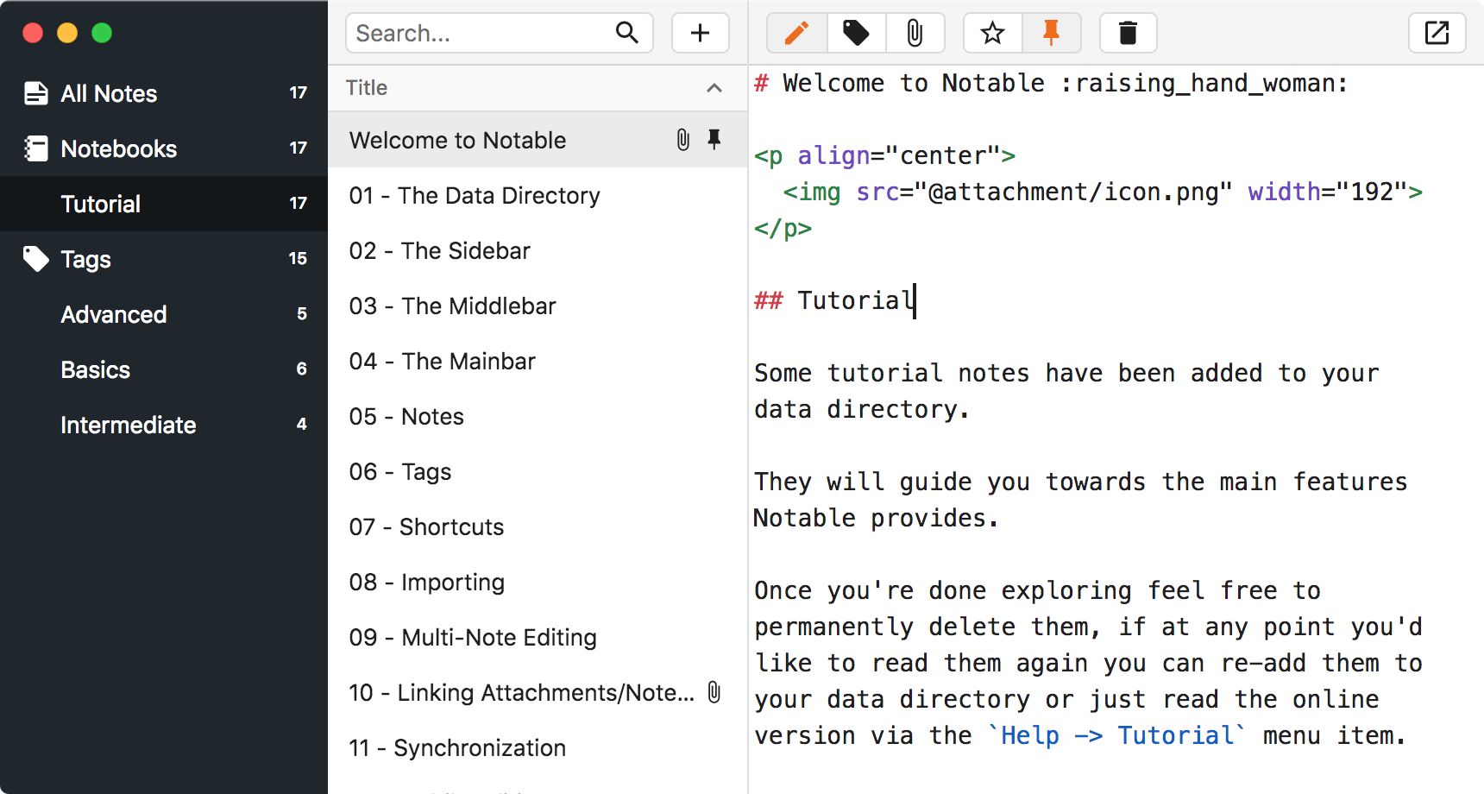Create a new note with plus button
This screenshot has width=1484, height=794.
point(701,34)
